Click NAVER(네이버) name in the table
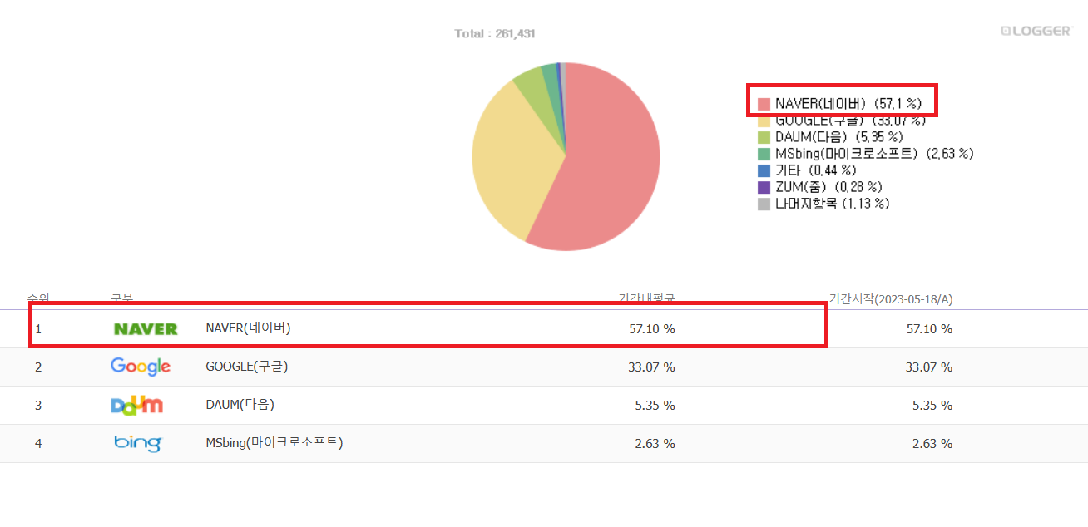The width and height of the screenshot is (1088, 527). 248,328
